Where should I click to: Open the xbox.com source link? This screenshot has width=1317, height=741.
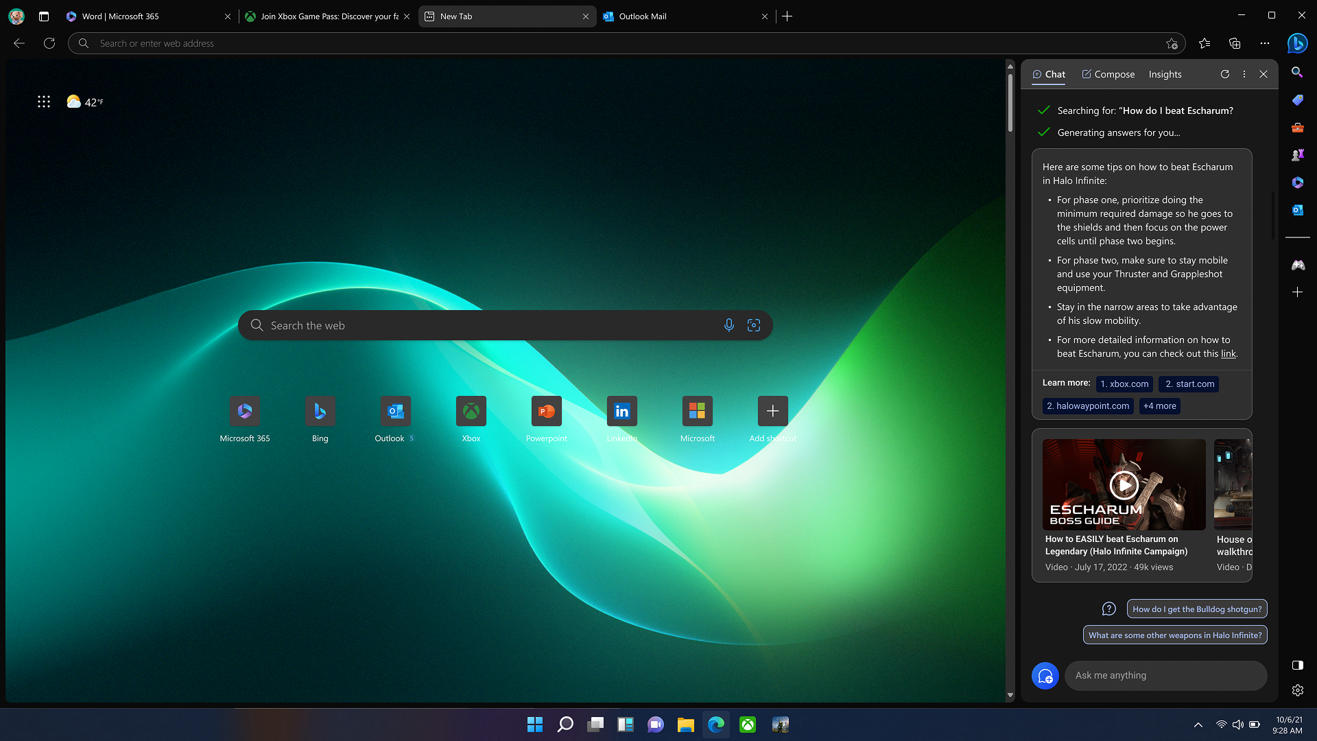[x=1124, y=384]
